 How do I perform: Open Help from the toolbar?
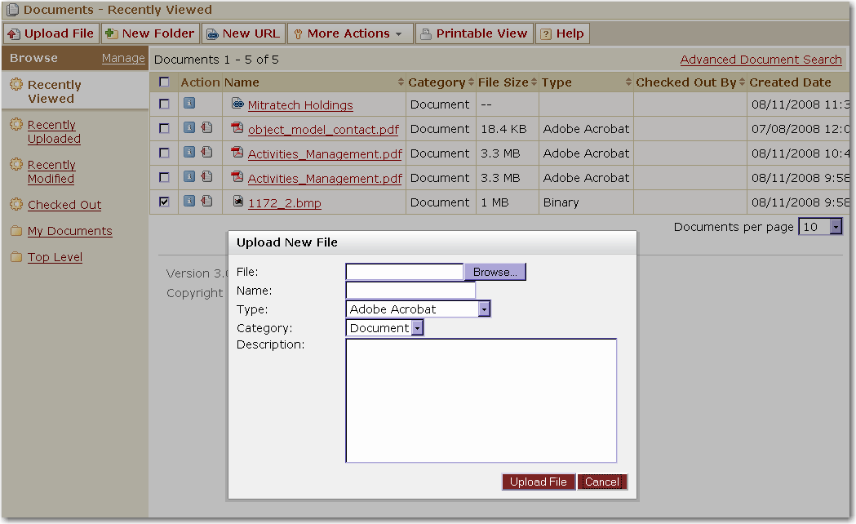pos(562,33)
